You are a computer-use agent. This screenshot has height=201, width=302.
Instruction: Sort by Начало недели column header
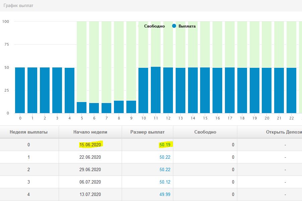pos(90,132)
